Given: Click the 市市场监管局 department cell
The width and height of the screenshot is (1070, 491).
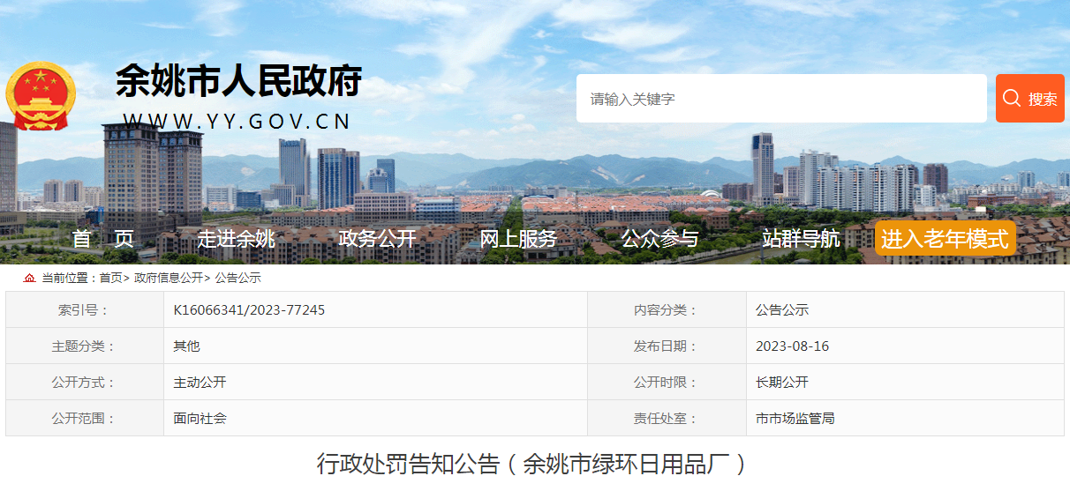Looking at the screenshot, I should coord(795,419).
